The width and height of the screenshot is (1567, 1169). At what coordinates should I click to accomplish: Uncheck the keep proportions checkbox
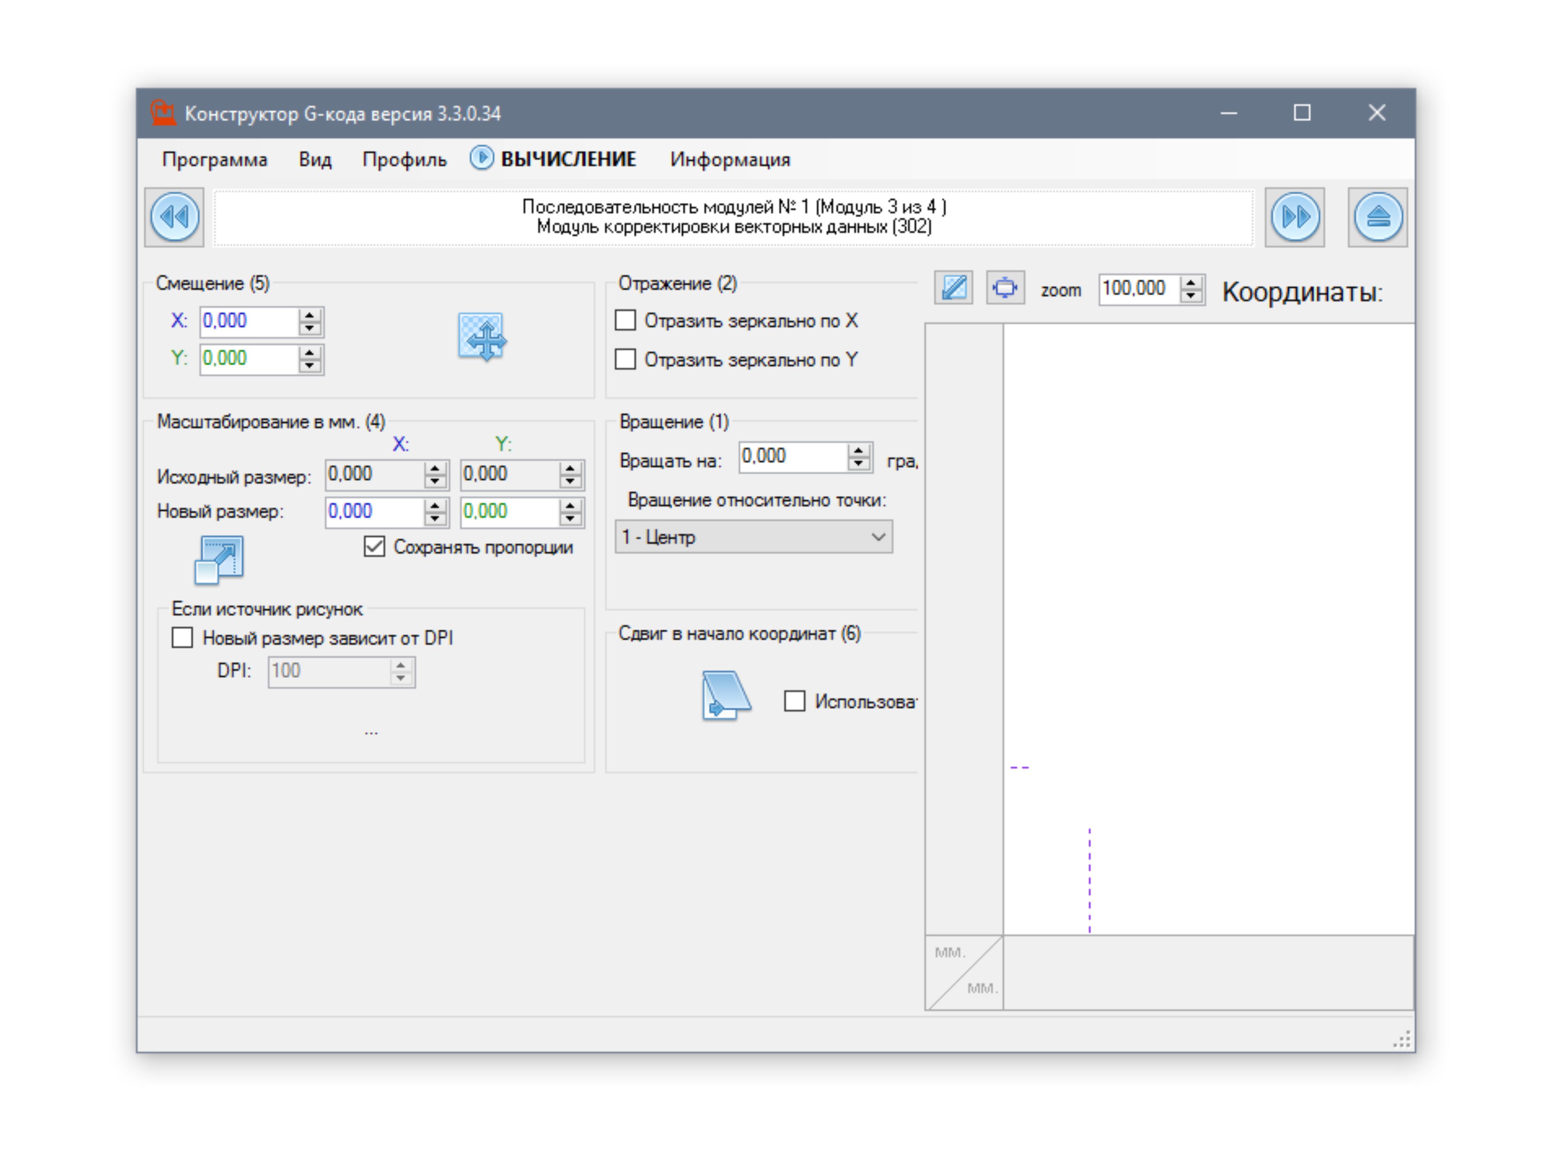375,547
